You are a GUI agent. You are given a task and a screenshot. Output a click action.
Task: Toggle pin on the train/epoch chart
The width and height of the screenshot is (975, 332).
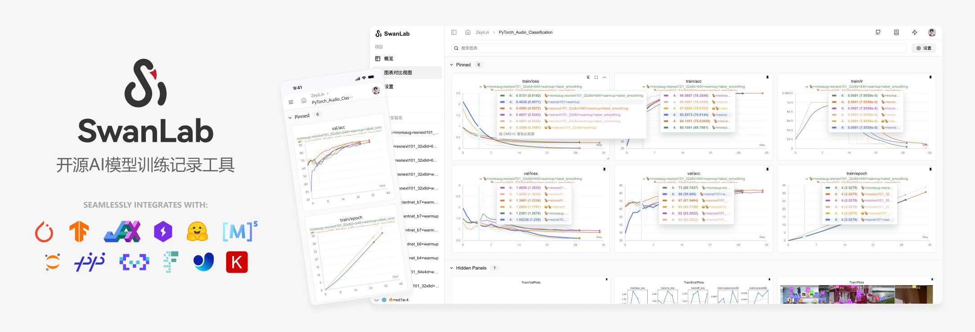930,170
